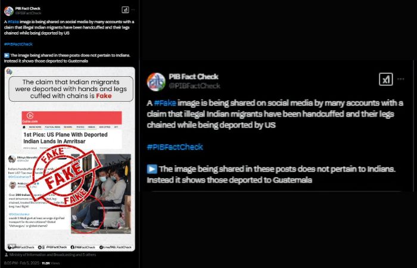Click @PIBFactCheck handle in enlarged tweet
417x268 pixels.
click(194, 86)
